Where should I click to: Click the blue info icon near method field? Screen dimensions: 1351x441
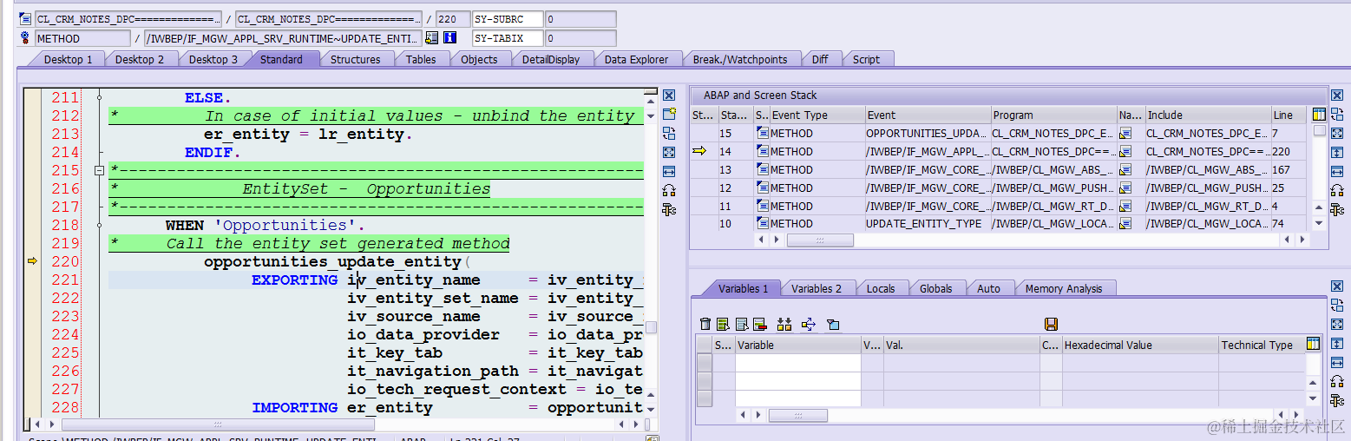(449, 38)
